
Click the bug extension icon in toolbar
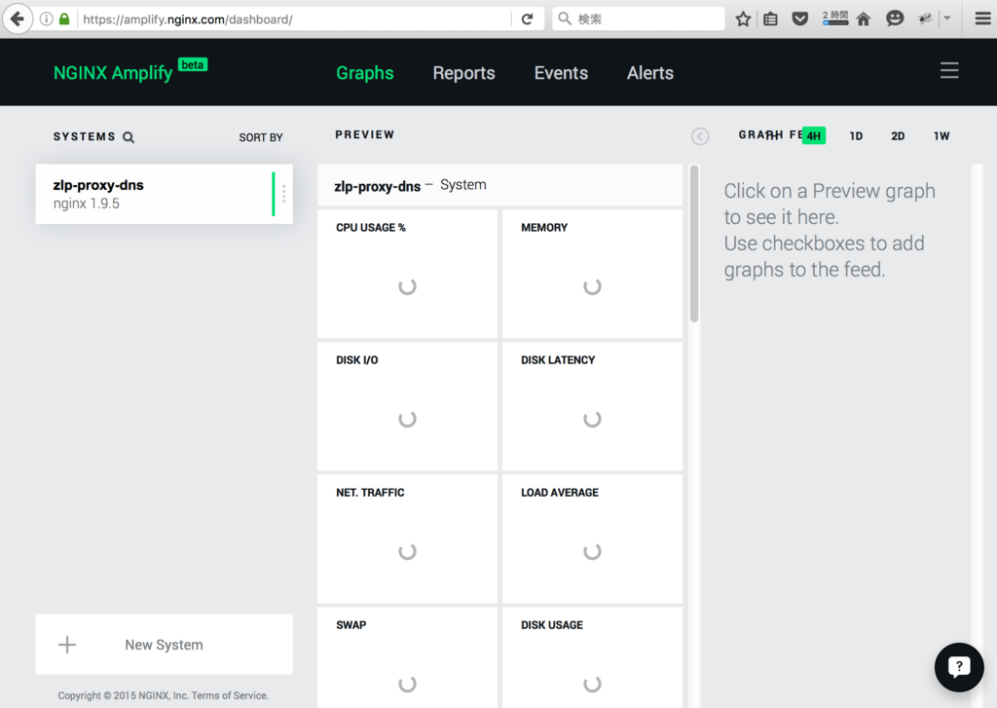[925, 19]
